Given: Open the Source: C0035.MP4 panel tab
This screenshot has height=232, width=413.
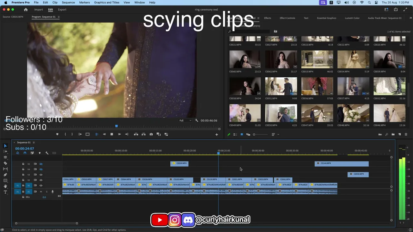Looking at the screenshot, I should tap(13, 17).
